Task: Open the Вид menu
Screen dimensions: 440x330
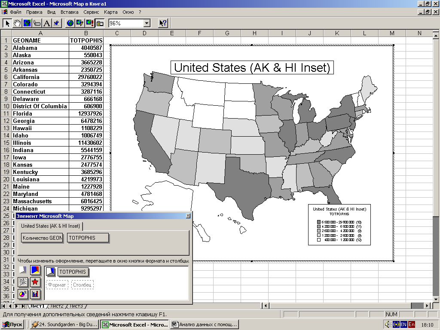Action: pos(52,12)
